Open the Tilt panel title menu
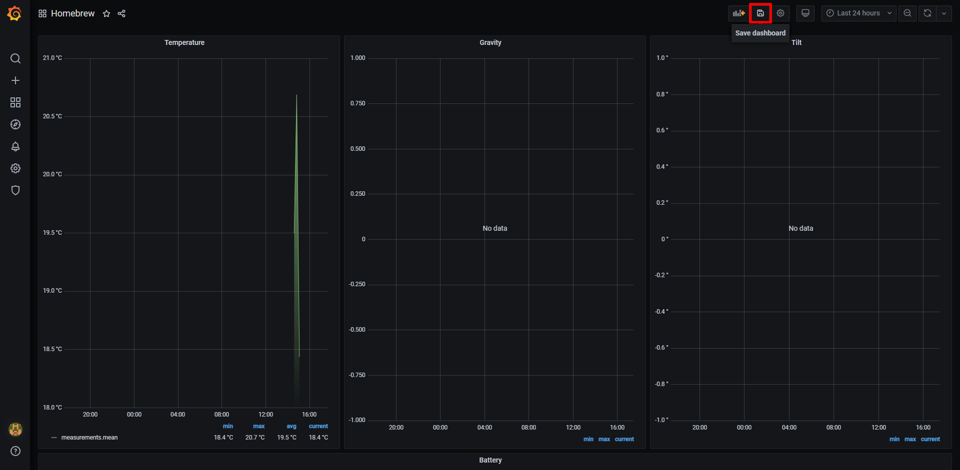 click(797, 42)
